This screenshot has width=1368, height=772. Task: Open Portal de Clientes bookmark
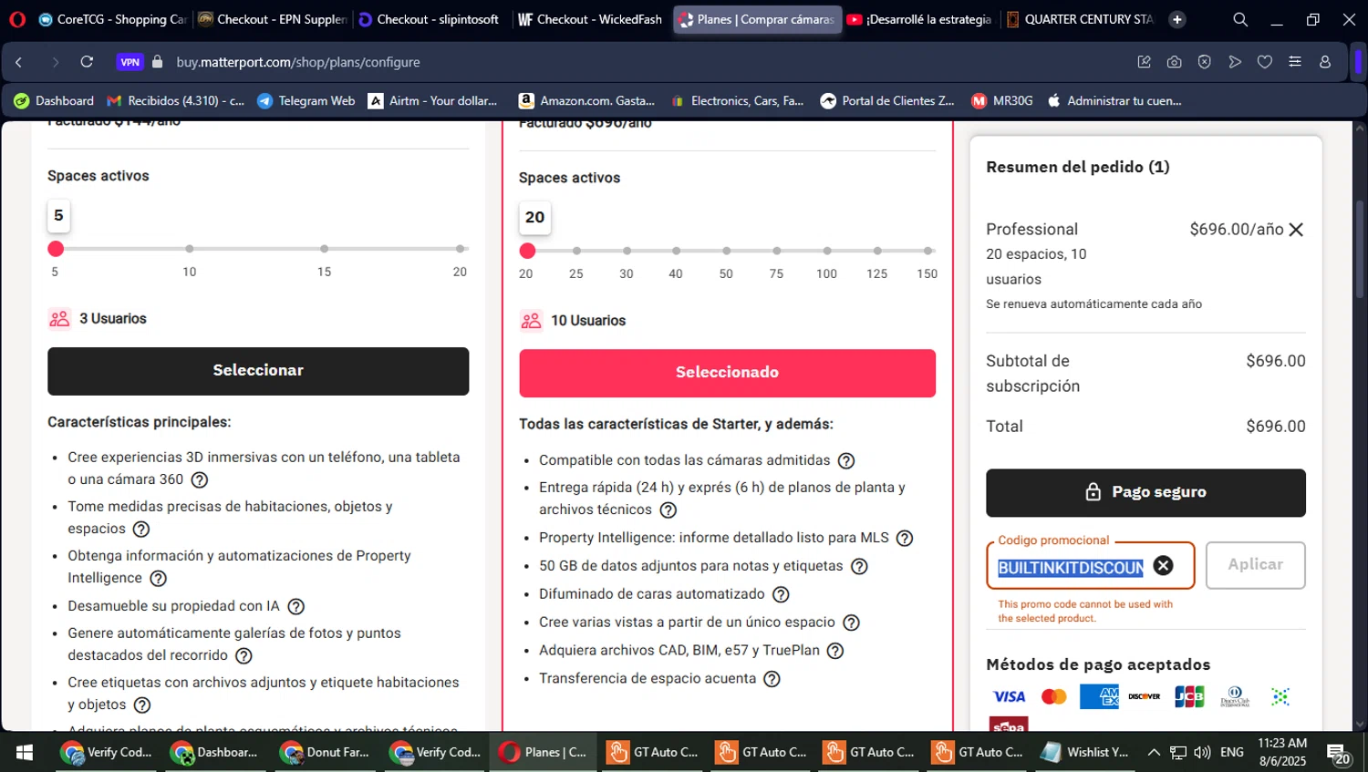887,100
